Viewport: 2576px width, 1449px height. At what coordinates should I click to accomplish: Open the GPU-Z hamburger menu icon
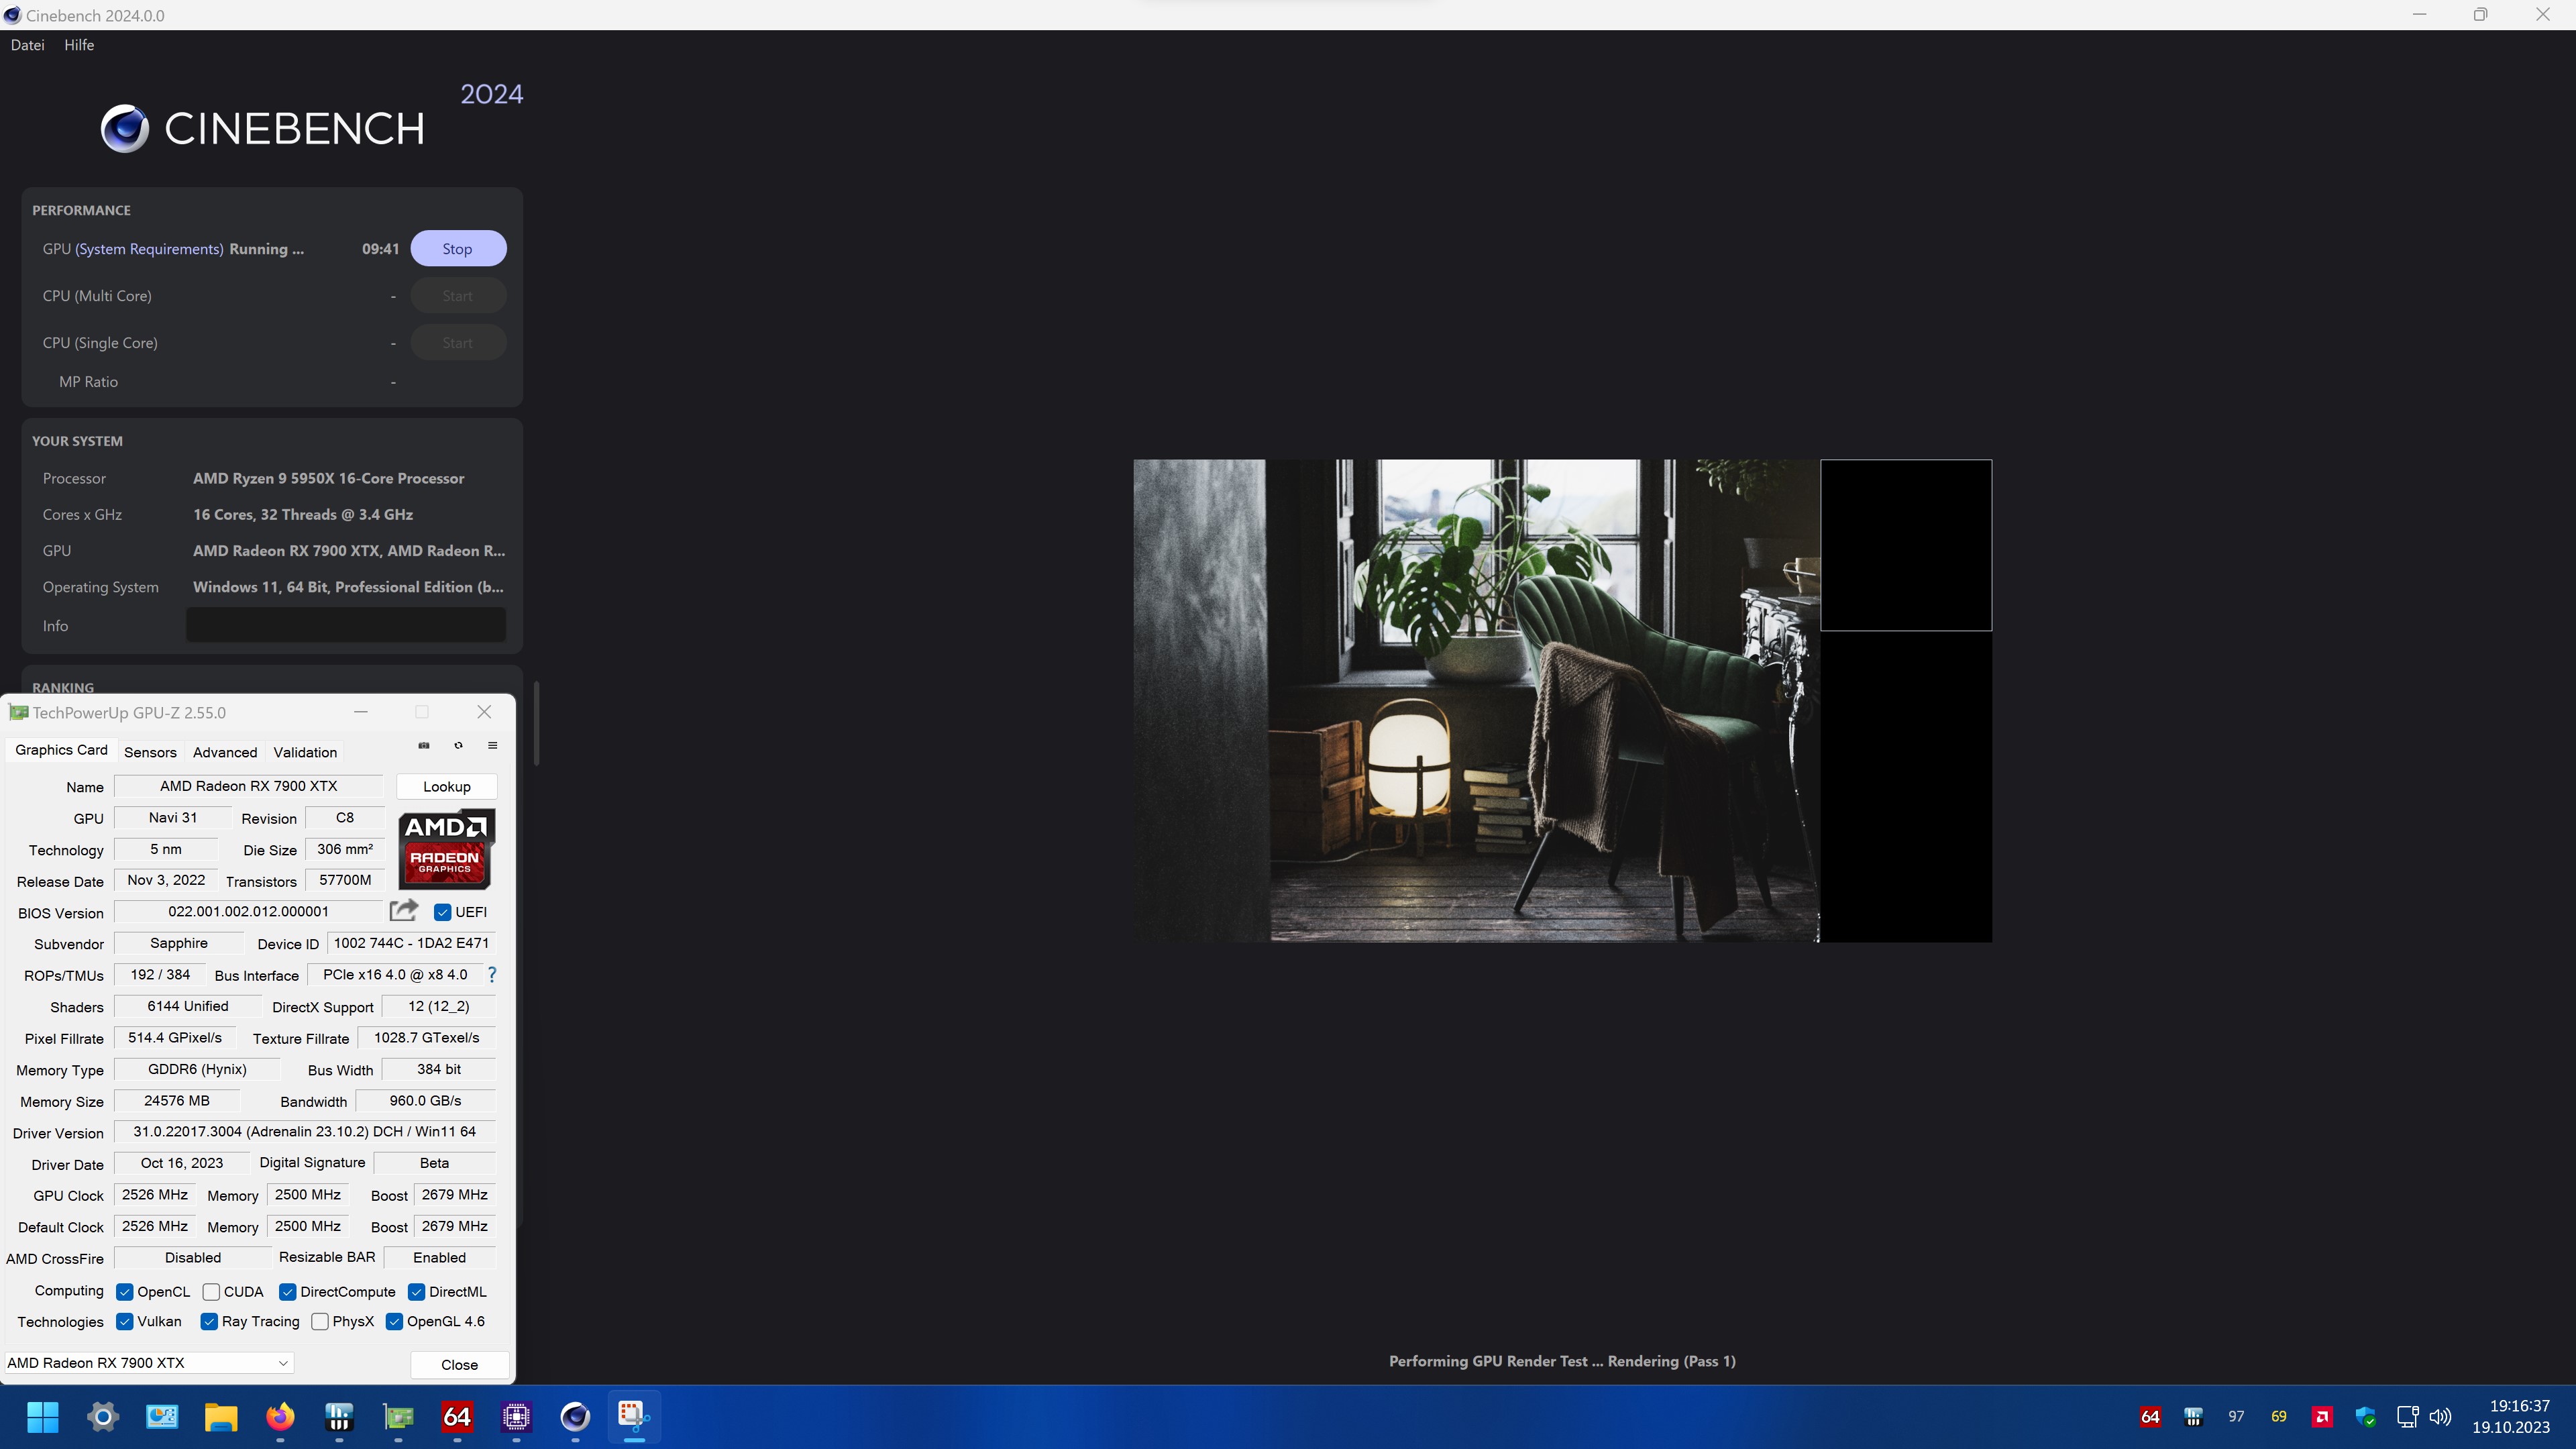tap(492, 745)
